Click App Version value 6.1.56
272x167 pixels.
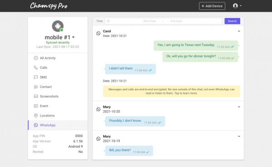tap(78, 141)
